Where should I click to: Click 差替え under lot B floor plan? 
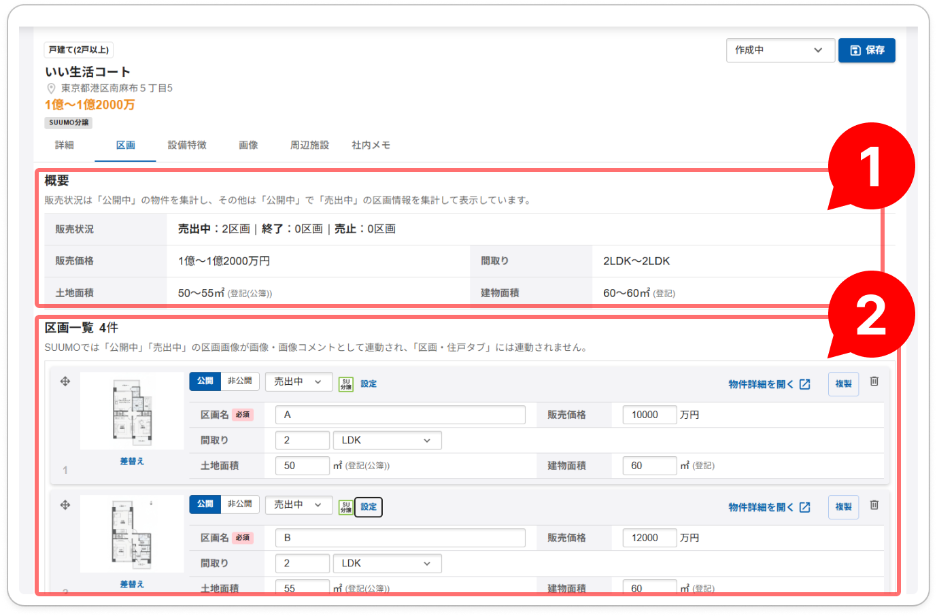pos(132,585)
